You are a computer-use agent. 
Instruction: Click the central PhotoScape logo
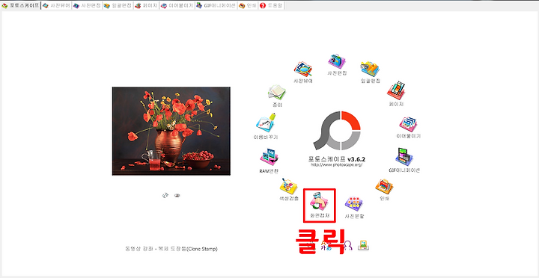(x=337, y=131)
